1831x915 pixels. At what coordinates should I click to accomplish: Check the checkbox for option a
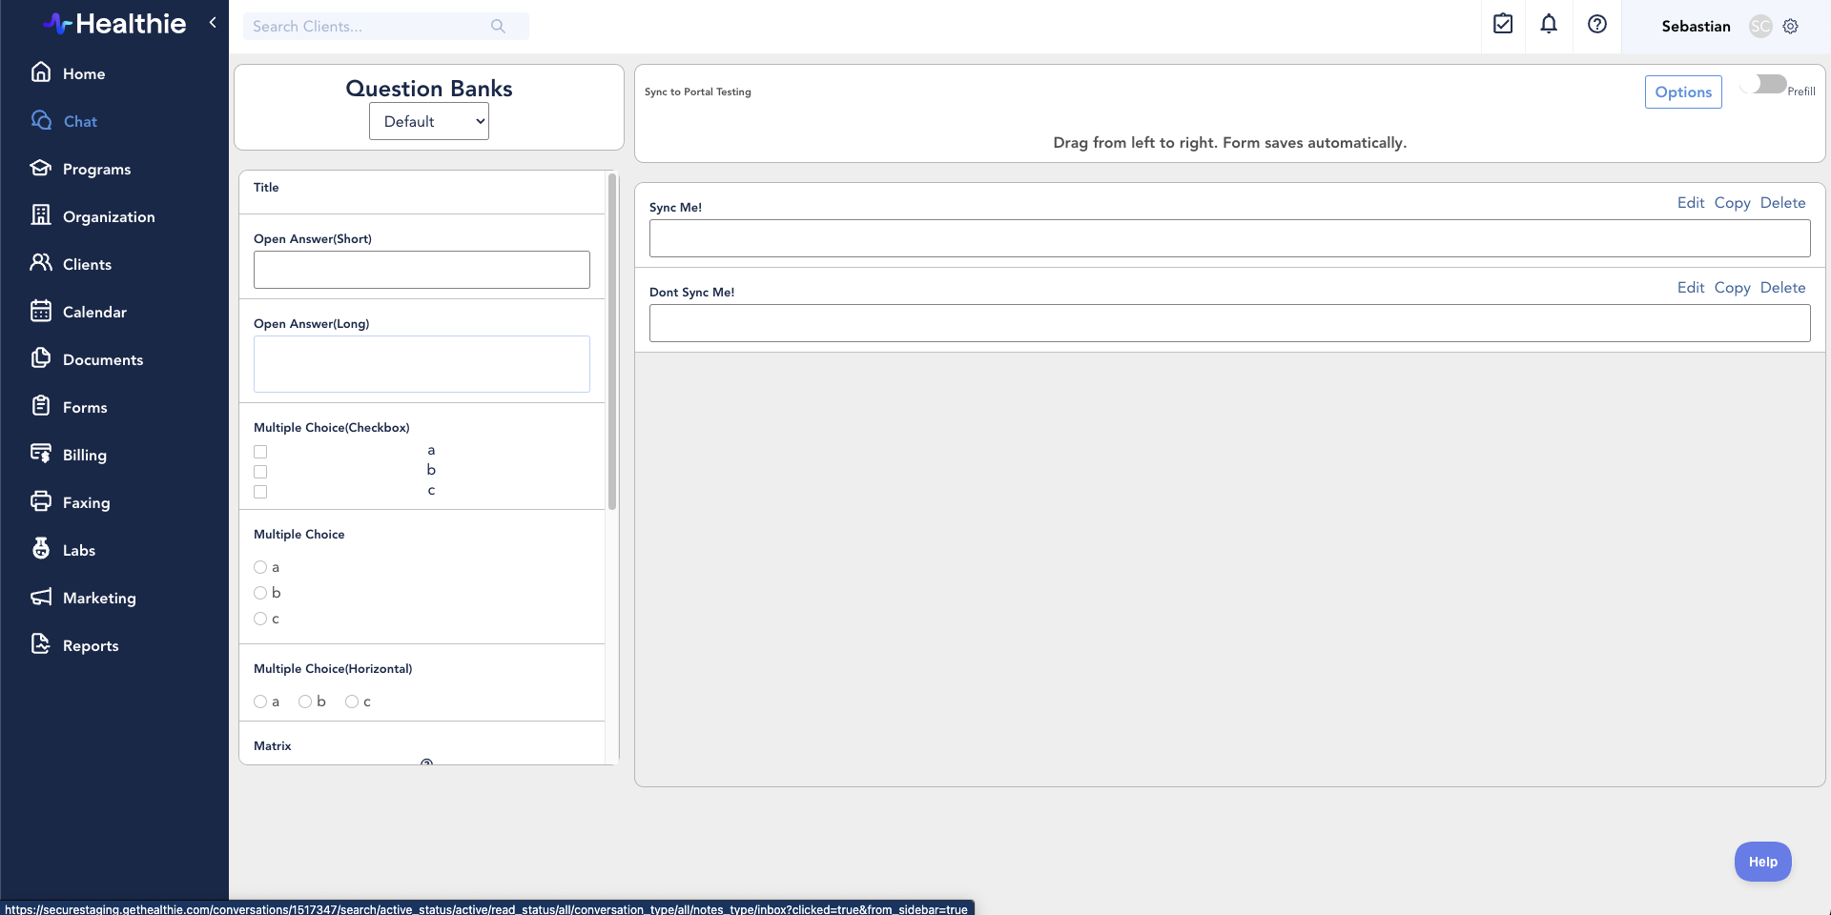260,452
